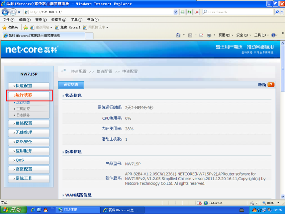Open the 高级配置 sidebar menu
This screenshot has width=285, height=214.
click(x=29, y=169)
